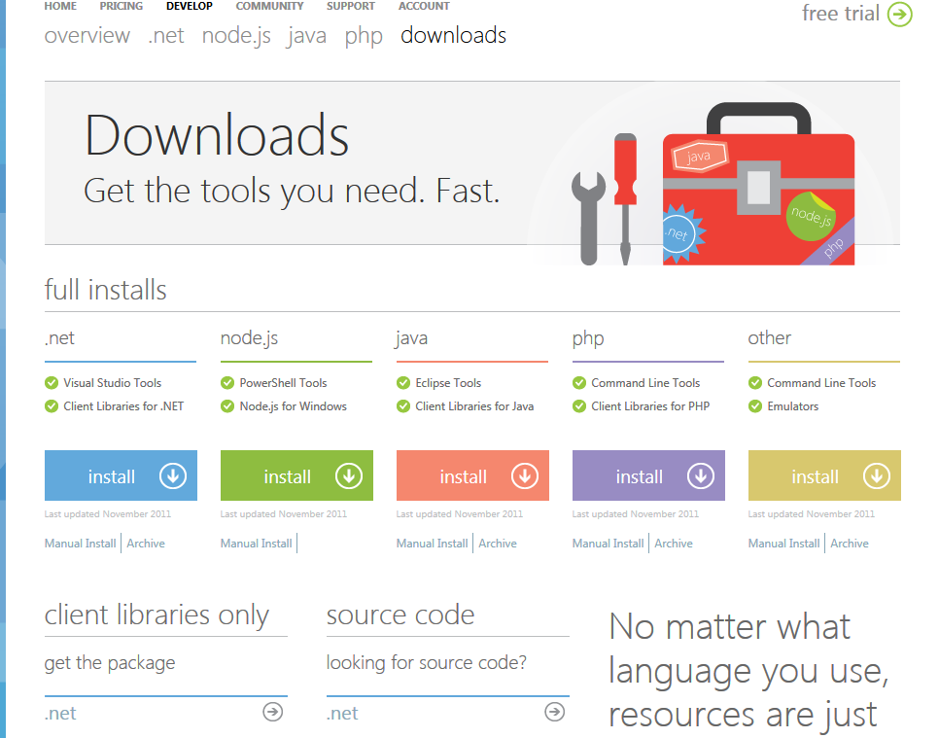Click the java sticker on the toolbox

699,157
